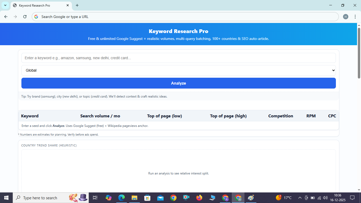
Task: Open the Mail app from the taskbar
Action: click(x=160, y=197)
